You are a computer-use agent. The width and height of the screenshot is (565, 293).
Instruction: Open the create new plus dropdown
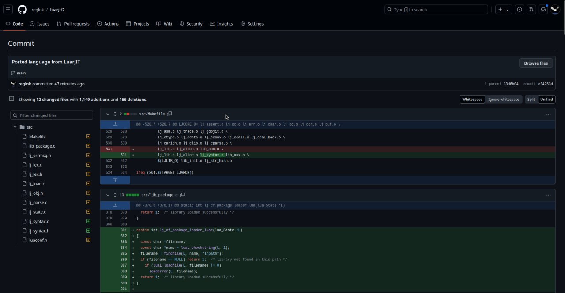(x=503, y=10)
